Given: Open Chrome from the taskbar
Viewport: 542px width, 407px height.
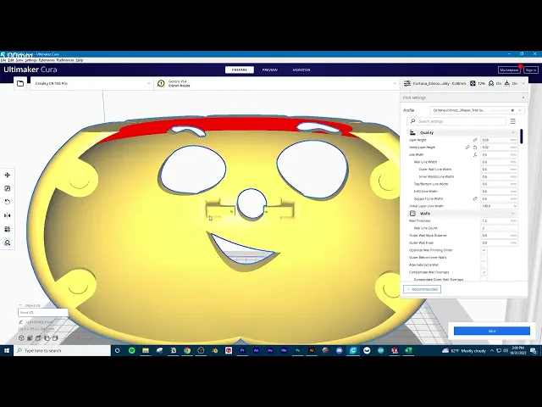Looking at the screenshot, I should pos(187,350).
